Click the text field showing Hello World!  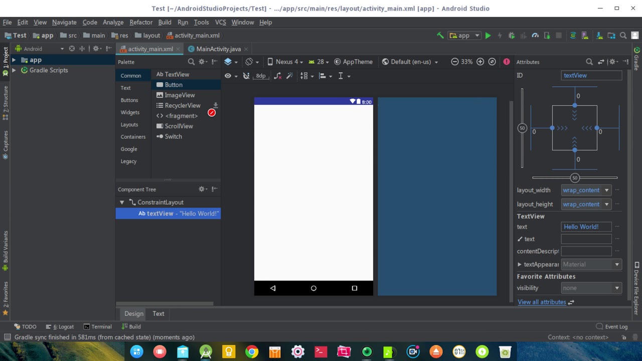tap(586, 227)
